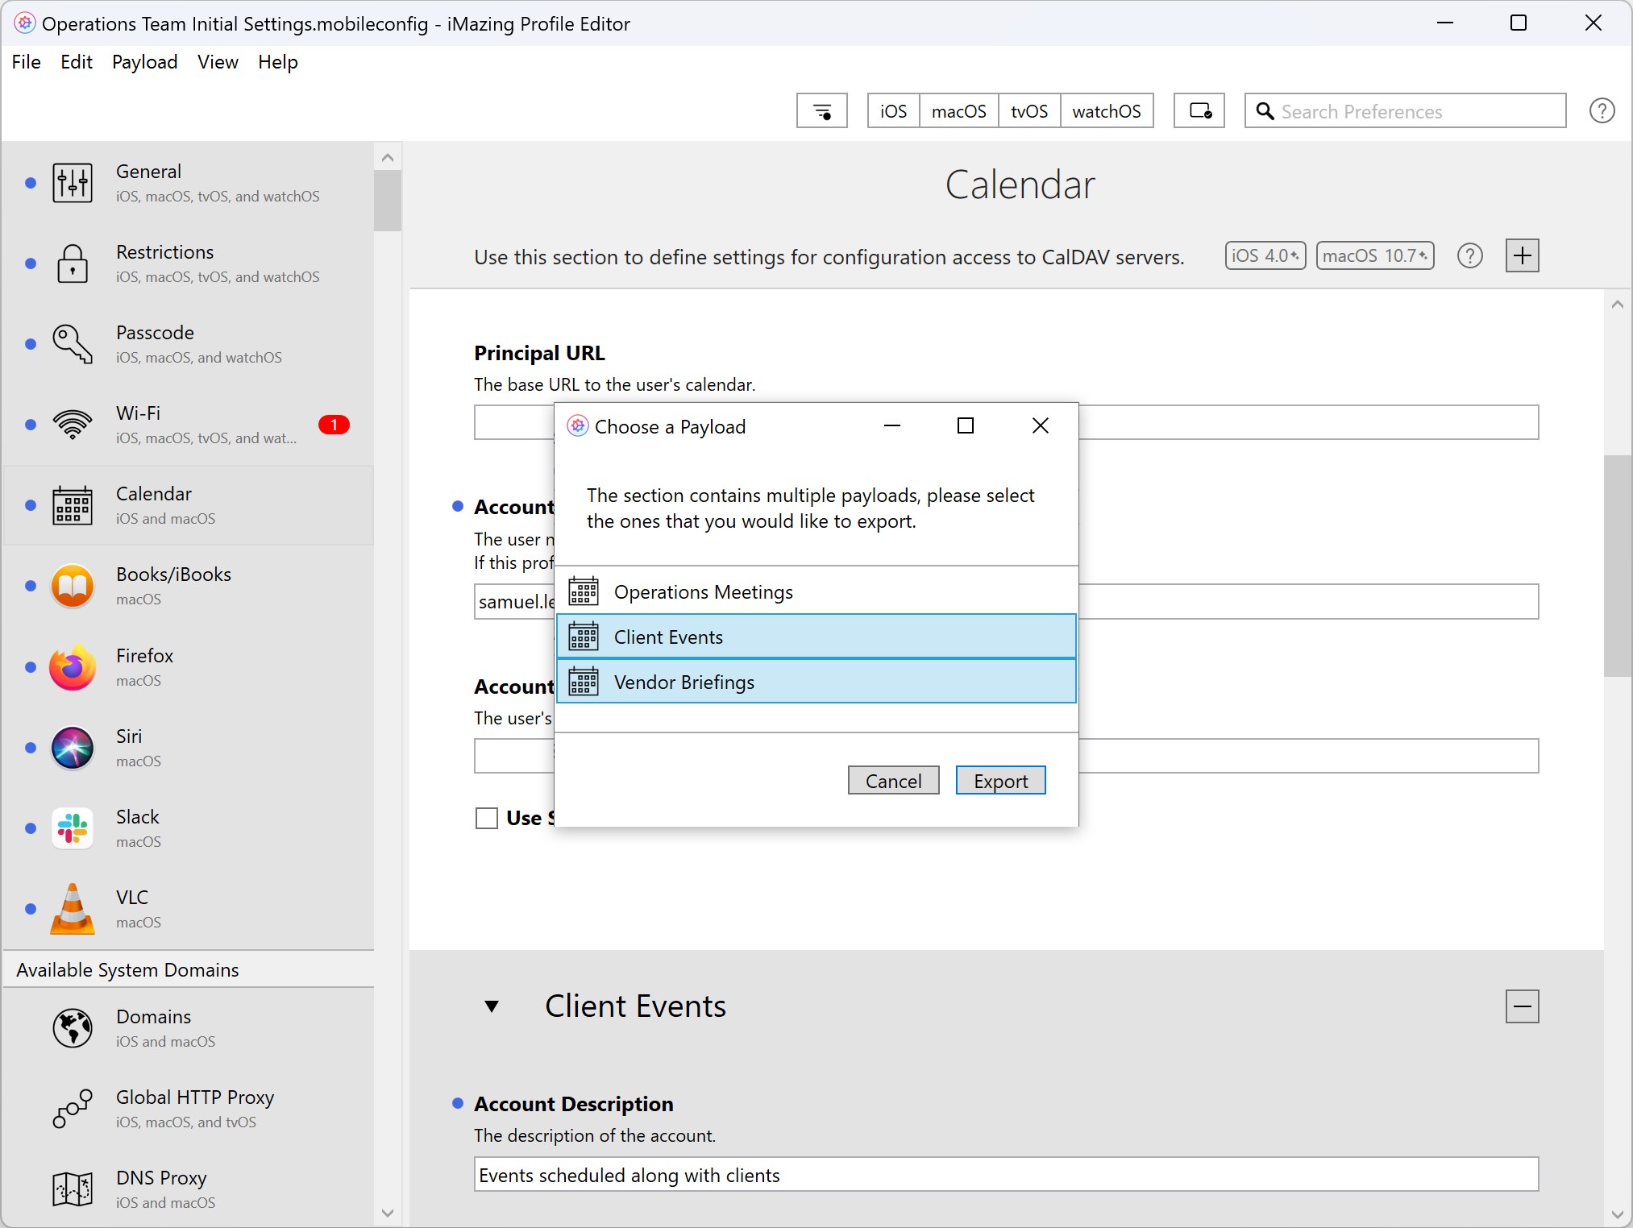Open the Payload menu
The height and width of the screenshot is (1228, 1633).
pos(144,62)
